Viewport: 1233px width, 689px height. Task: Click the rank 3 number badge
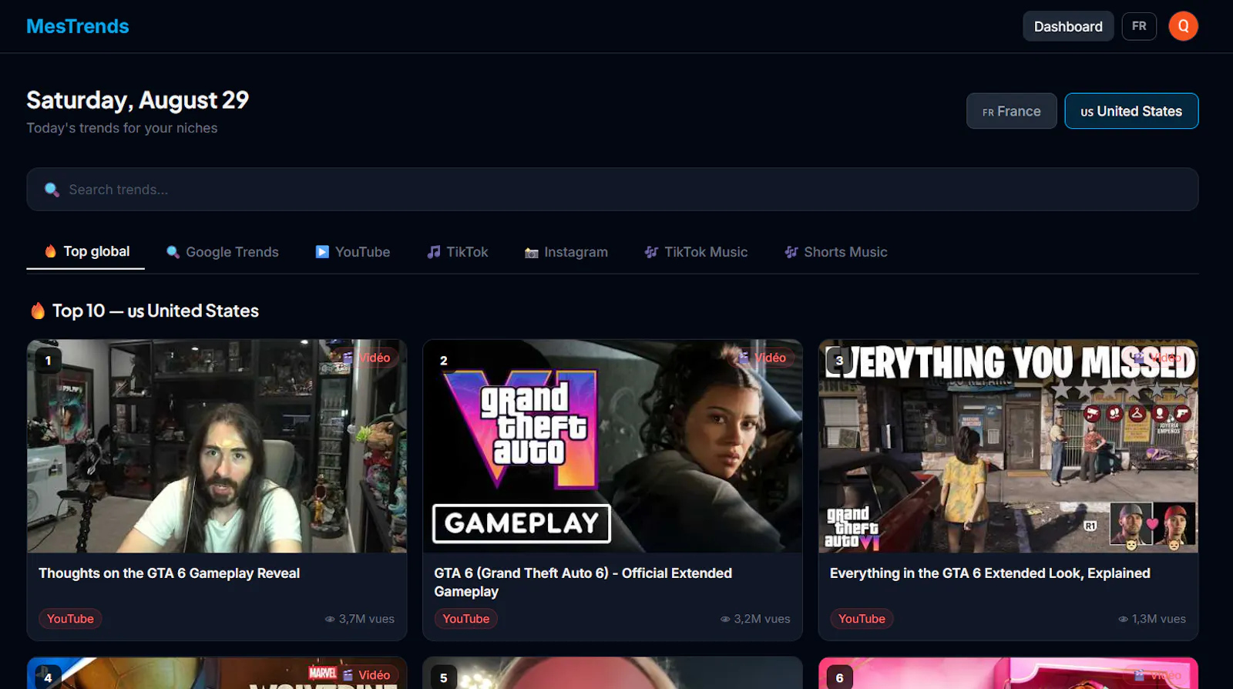839,361
